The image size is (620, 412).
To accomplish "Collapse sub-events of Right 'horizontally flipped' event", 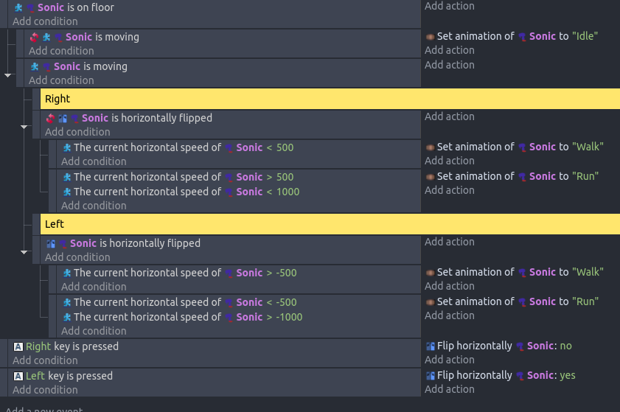I will coord(24,127).
